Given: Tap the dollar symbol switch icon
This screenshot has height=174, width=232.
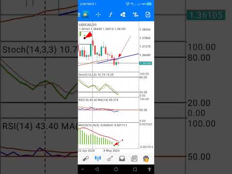Looking at the screenshot, I should coord(135,15).
